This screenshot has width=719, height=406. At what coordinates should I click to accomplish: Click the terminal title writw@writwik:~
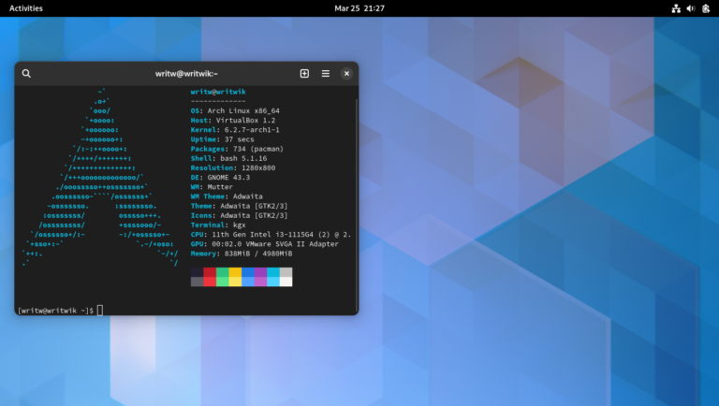click(186, 73)
